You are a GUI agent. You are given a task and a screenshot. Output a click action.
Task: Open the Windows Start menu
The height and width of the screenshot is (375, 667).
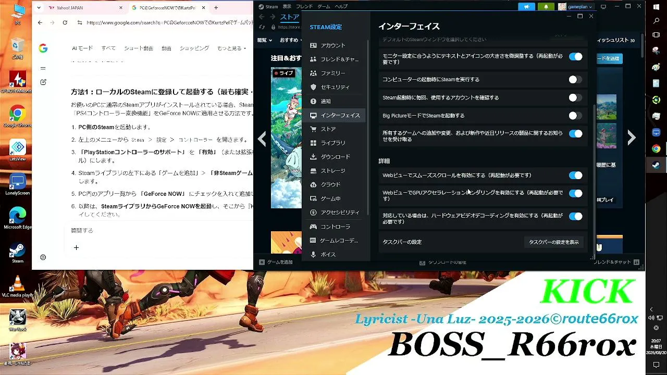pyautogui.click(x=656, y=6)
